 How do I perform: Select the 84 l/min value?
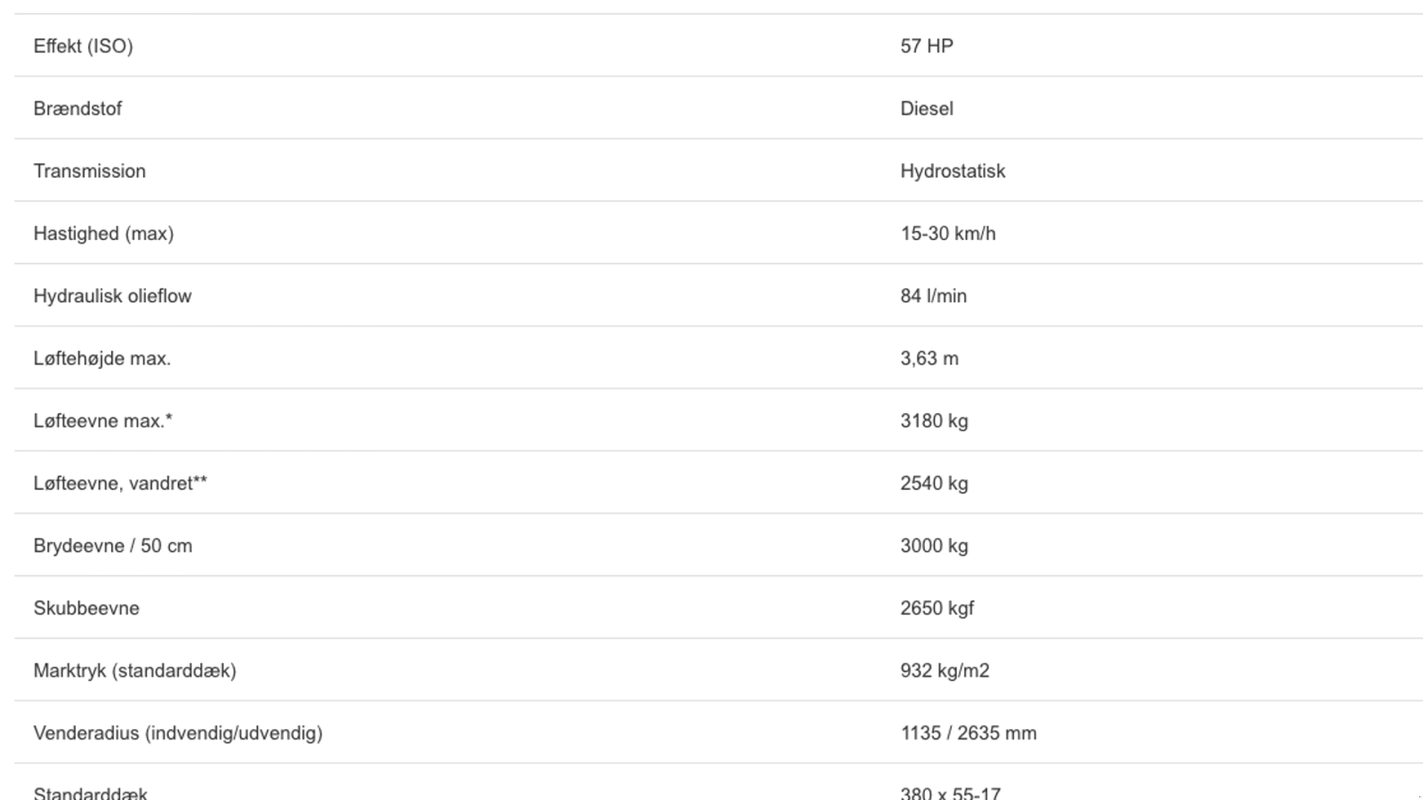pos(933,296)
